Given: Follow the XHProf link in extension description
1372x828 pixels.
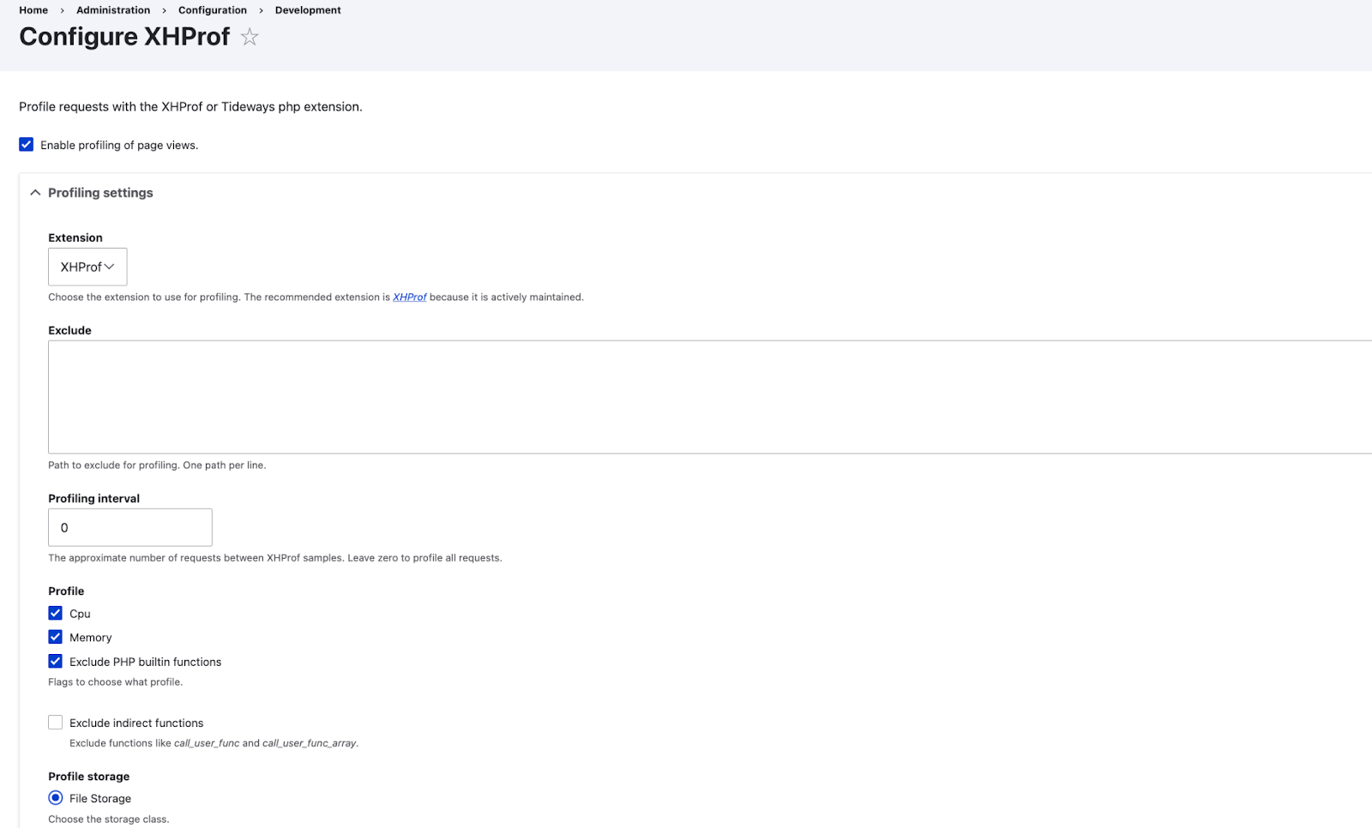Looking at the screenshot, I should click(x=410, y=297).
